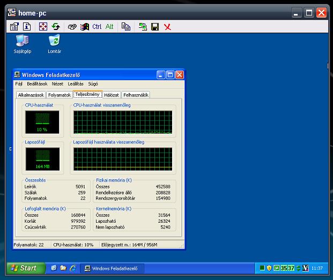This screenshot has width=333, height=280.
Task: Toggle the Ctrl key in VNC toolbar
Action: pos(97,27)
